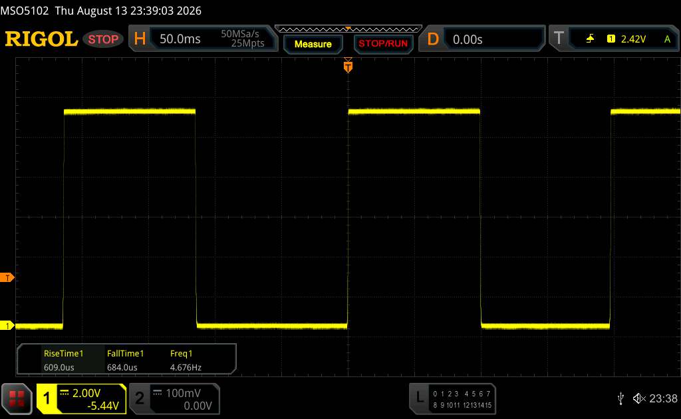Image resolution: width=681 pixels, height=419 pixels.
Task: Open channel 1 2.00V scale setting
Action: point(86,393)
